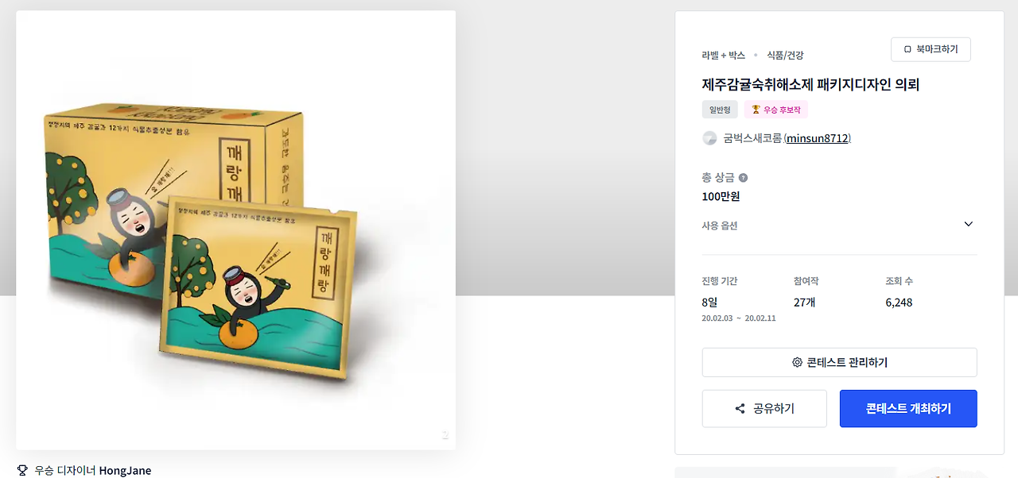Share the contest via 공유하기
The image size is (1018, 478).
pos(764,409)
